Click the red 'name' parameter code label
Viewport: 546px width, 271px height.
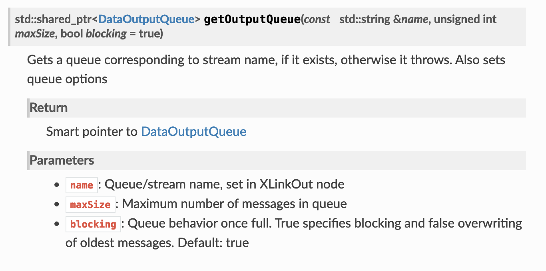coord(82,185)
